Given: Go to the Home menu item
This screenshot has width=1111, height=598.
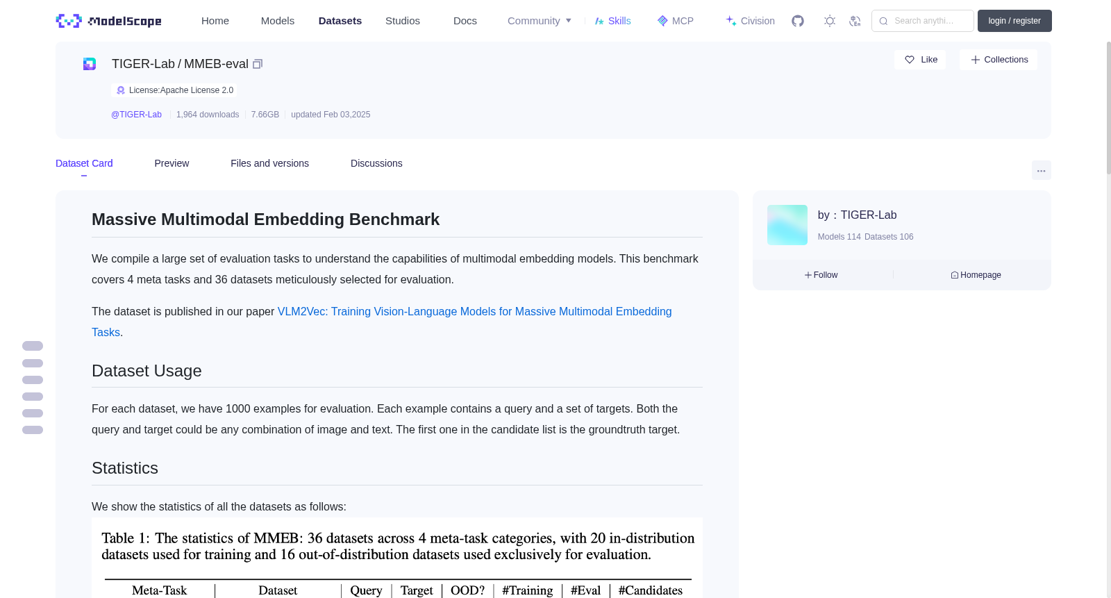Looking at the screenshot, I should tap(215, 21).
